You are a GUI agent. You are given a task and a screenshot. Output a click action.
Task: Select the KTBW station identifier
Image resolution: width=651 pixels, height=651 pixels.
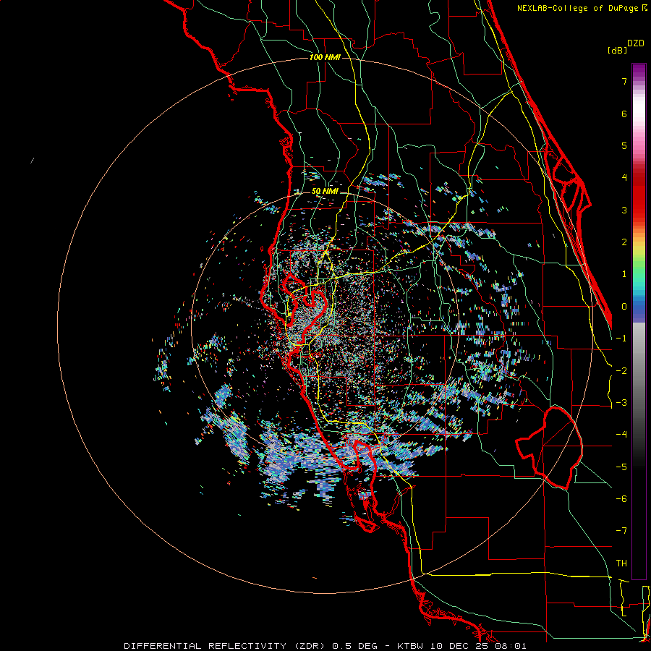click(x=411, y=646)
